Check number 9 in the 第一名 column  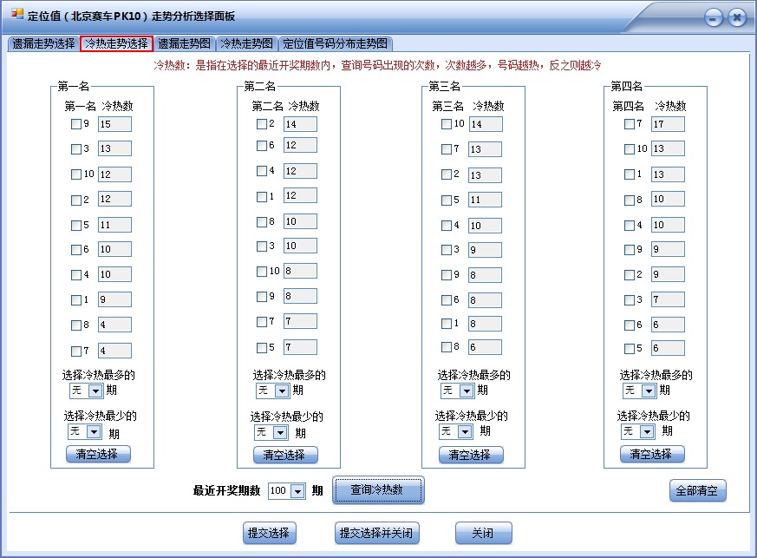tap(77, 124)
